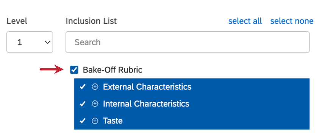Click the select all link
Image resolution: width=322 pixels, height=139 pixels.
tap(245, 21)
